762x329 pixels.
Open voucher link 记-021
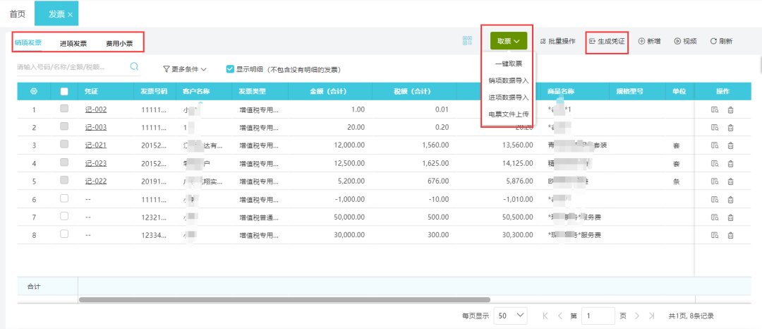point(96,145)
